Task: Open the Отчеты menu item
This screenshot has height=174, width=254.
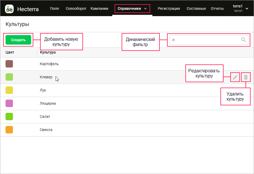Action: tap(217, 8)
